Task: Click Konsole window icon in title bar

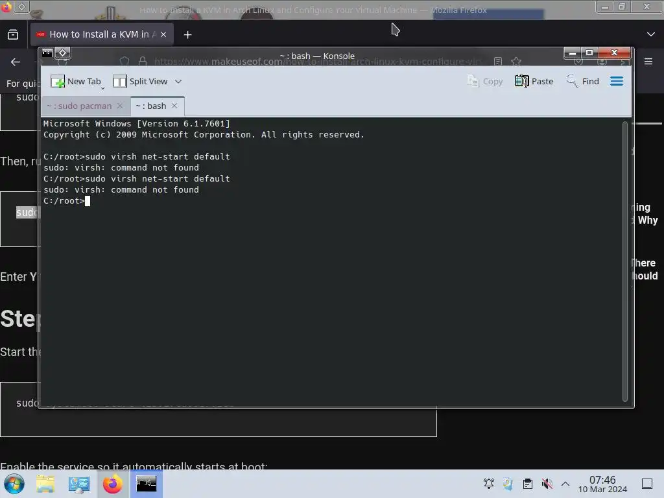Action: 47,53
